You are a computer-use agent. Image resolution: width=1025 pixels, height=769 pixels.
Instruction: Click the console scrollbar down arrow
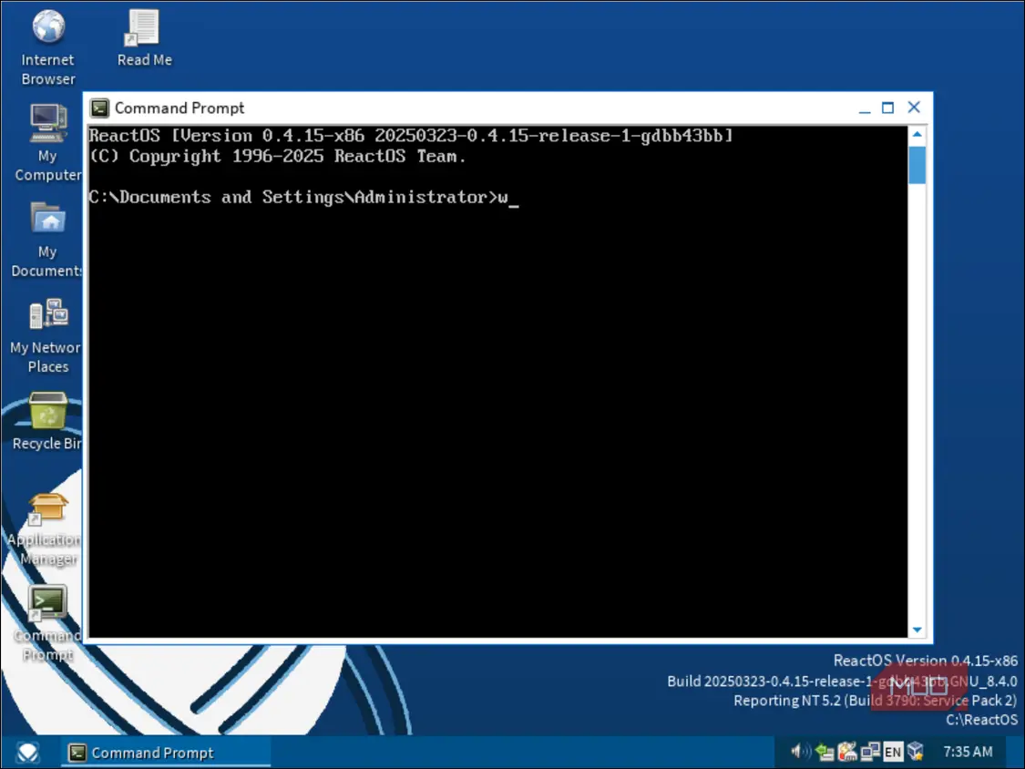click(917, 629)
